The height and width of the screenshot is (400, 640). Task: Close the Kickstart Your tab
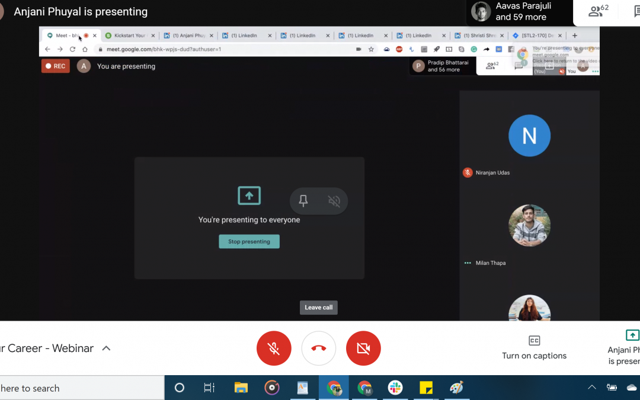click(153, 36)
